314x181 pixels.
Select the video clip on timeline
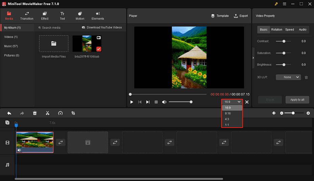(35, 142)
